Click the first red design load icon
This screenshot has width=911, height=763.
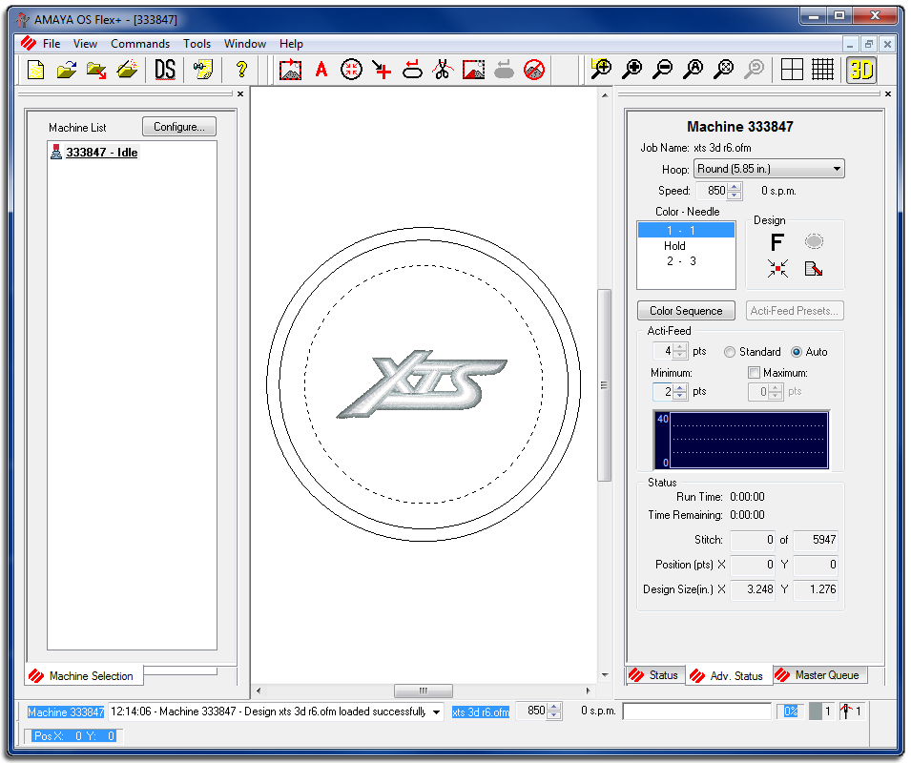click(x=291, y=71)
